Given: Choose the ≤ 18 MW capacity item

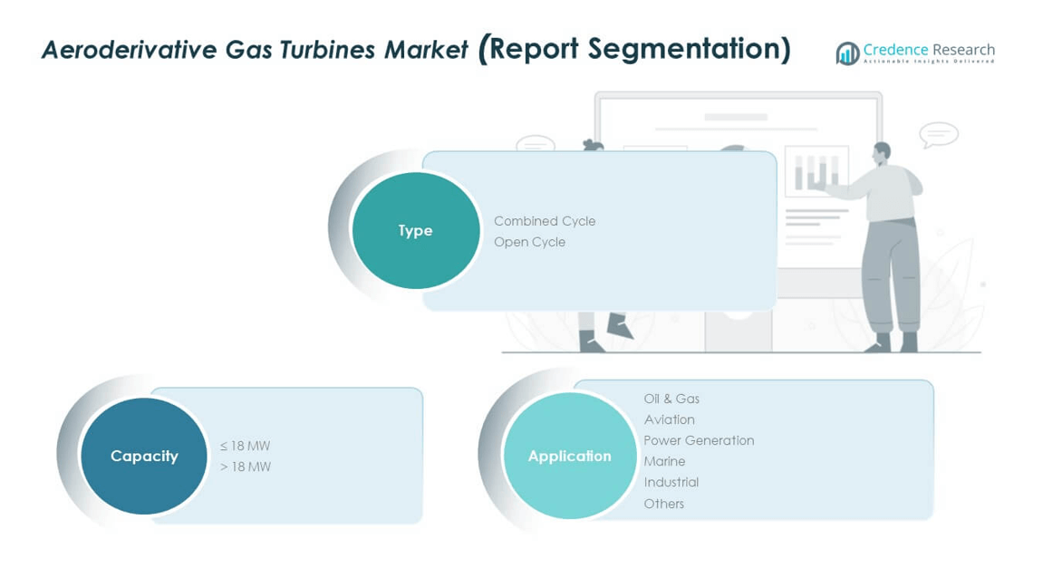Looking at the screenshot, I should tap(245, 446).
